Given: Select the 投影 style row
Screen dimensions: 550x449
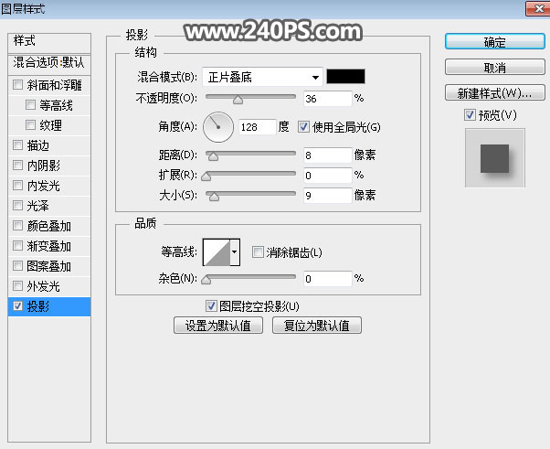Looking at the screenshot, I should 49,306.
